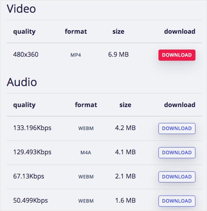Download the 129.493Kbps M4A audio

pyautogui.click(x=177, y=153)
